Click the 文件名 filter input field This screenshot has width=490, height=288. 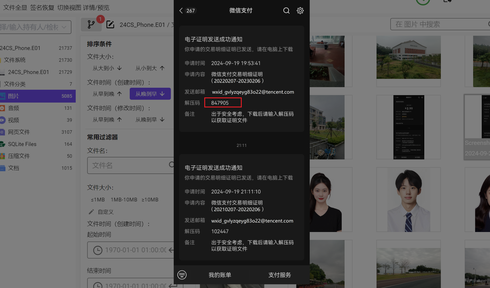click(131, 165)
